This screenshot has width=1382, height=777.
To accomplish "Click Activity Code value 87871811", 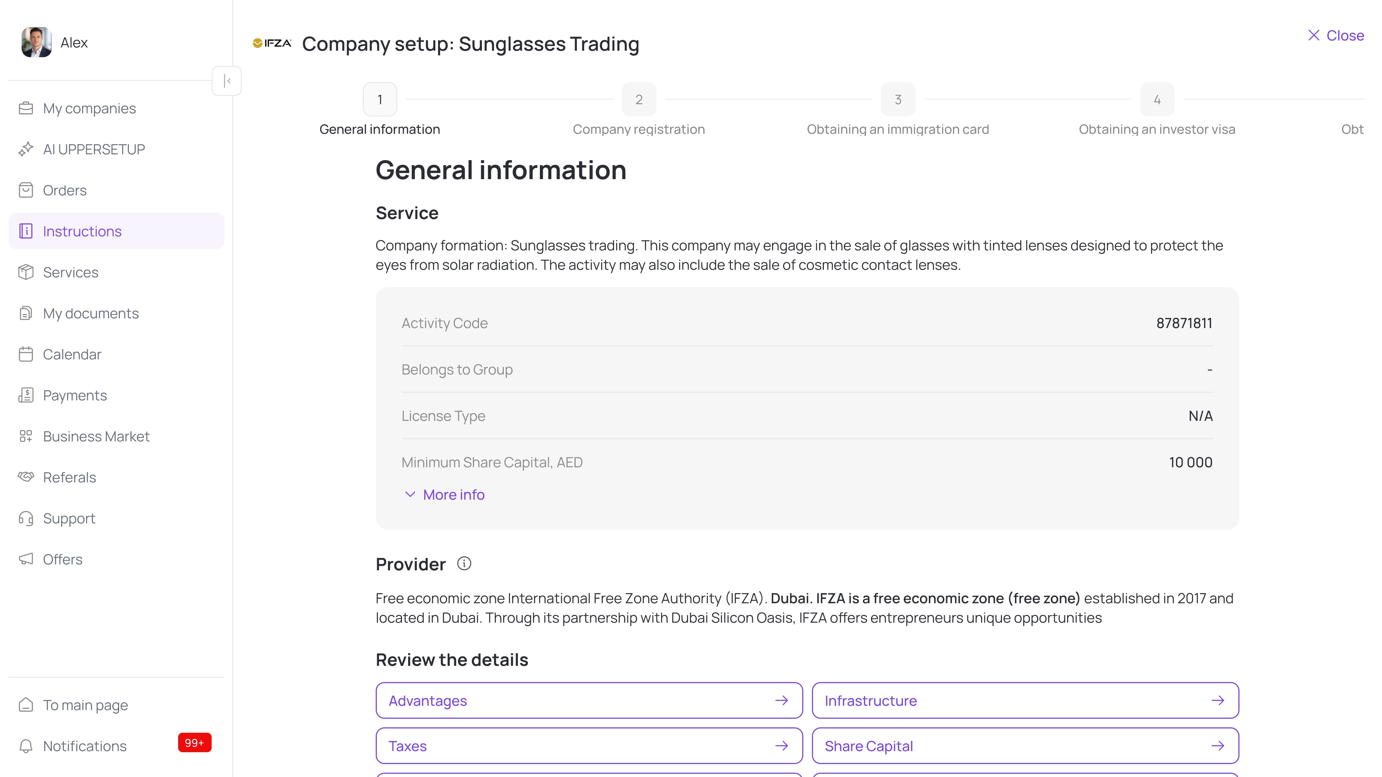I will tap(1184, 323).
